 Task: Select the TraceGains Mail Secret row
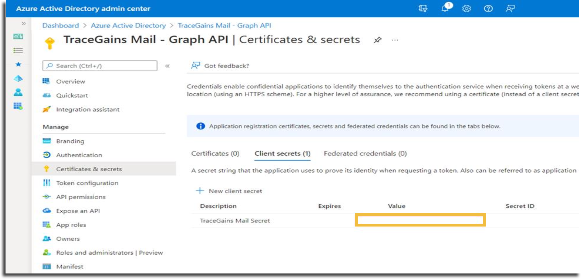(x=385, y=221)
